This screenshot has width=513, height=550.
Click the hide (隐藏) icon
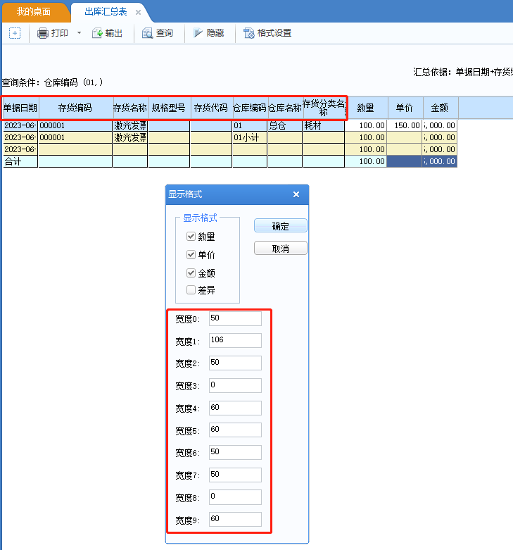(198, 33)
